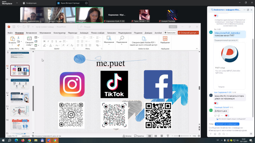The image size is (255, 143).
Task: Click the Notes (Нотатки) status bar icon
Action: tap(127, 136)
